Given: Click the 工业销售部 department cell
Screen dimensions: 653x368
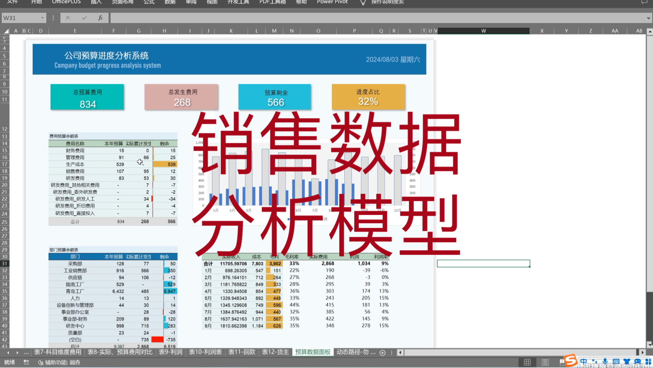Looking at the screenshot, I should point(75,270).
